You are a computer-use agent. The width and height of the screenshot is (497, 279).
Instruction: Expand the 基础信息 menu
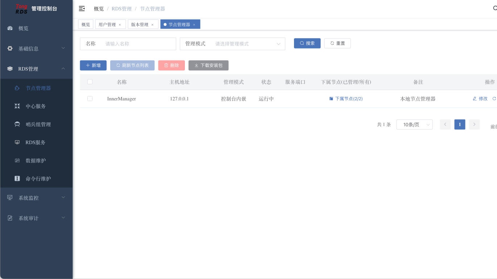click(36, 49)
